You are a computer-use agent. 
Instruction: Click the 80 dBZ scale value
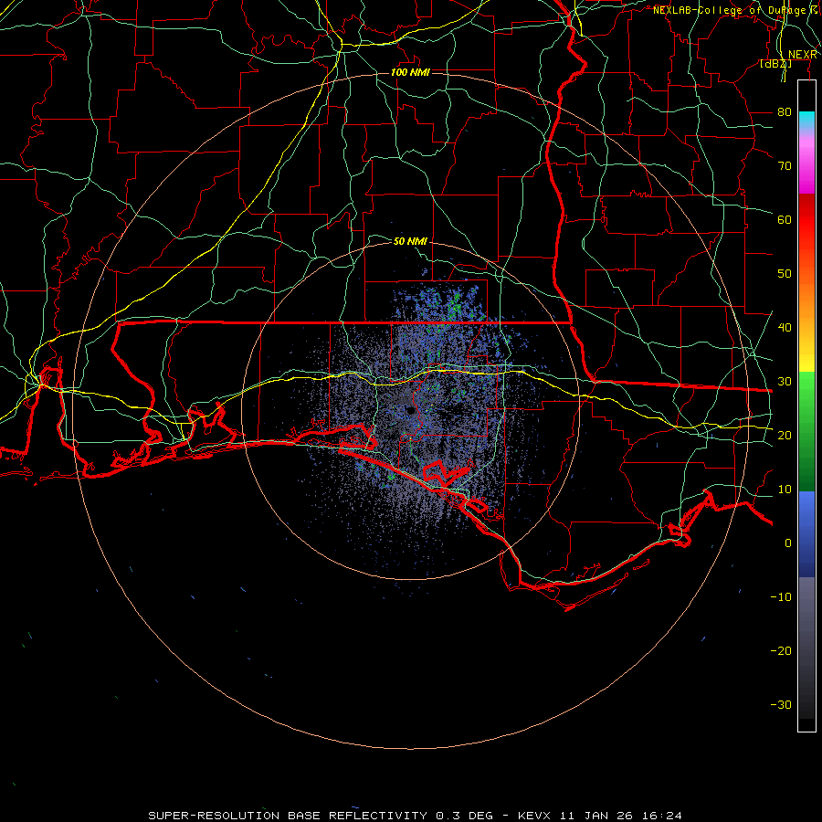(785, 111)
